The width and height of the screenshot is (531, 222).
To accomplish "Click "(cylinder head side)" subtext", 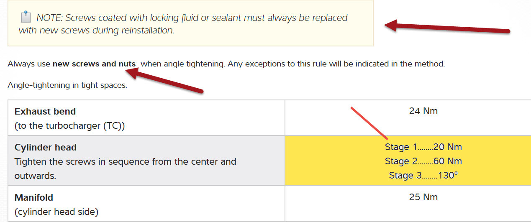I will point(56,212).
